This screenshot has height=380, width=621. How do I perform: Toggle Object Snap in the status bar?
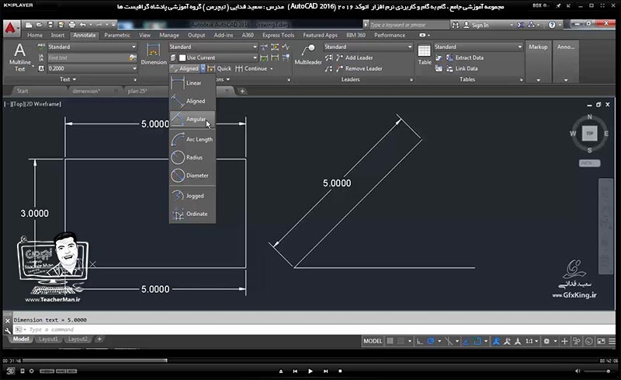coord(477,341)
